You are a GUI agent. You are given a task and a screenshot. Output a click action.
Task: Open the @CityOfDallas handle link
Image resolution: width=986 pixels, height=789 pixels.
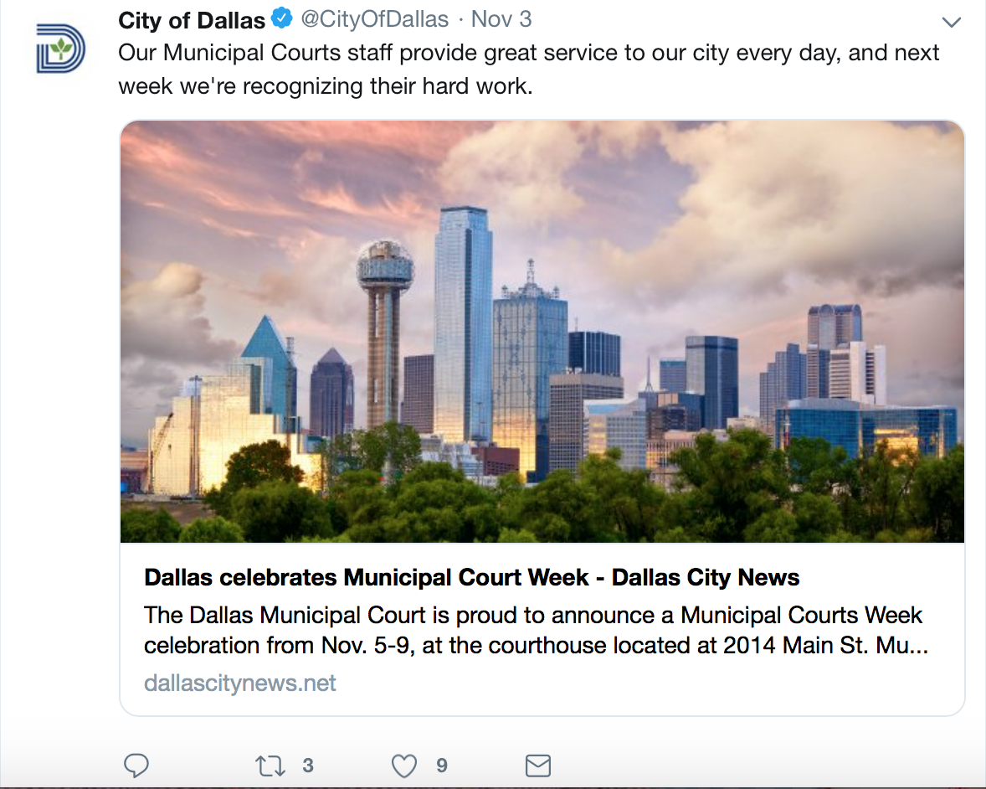tap(375, 19)
